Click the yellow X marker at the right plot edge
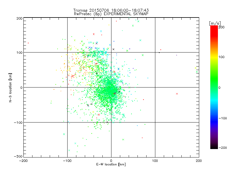Viewport: 234px width, 175px height. click(196, 68)
